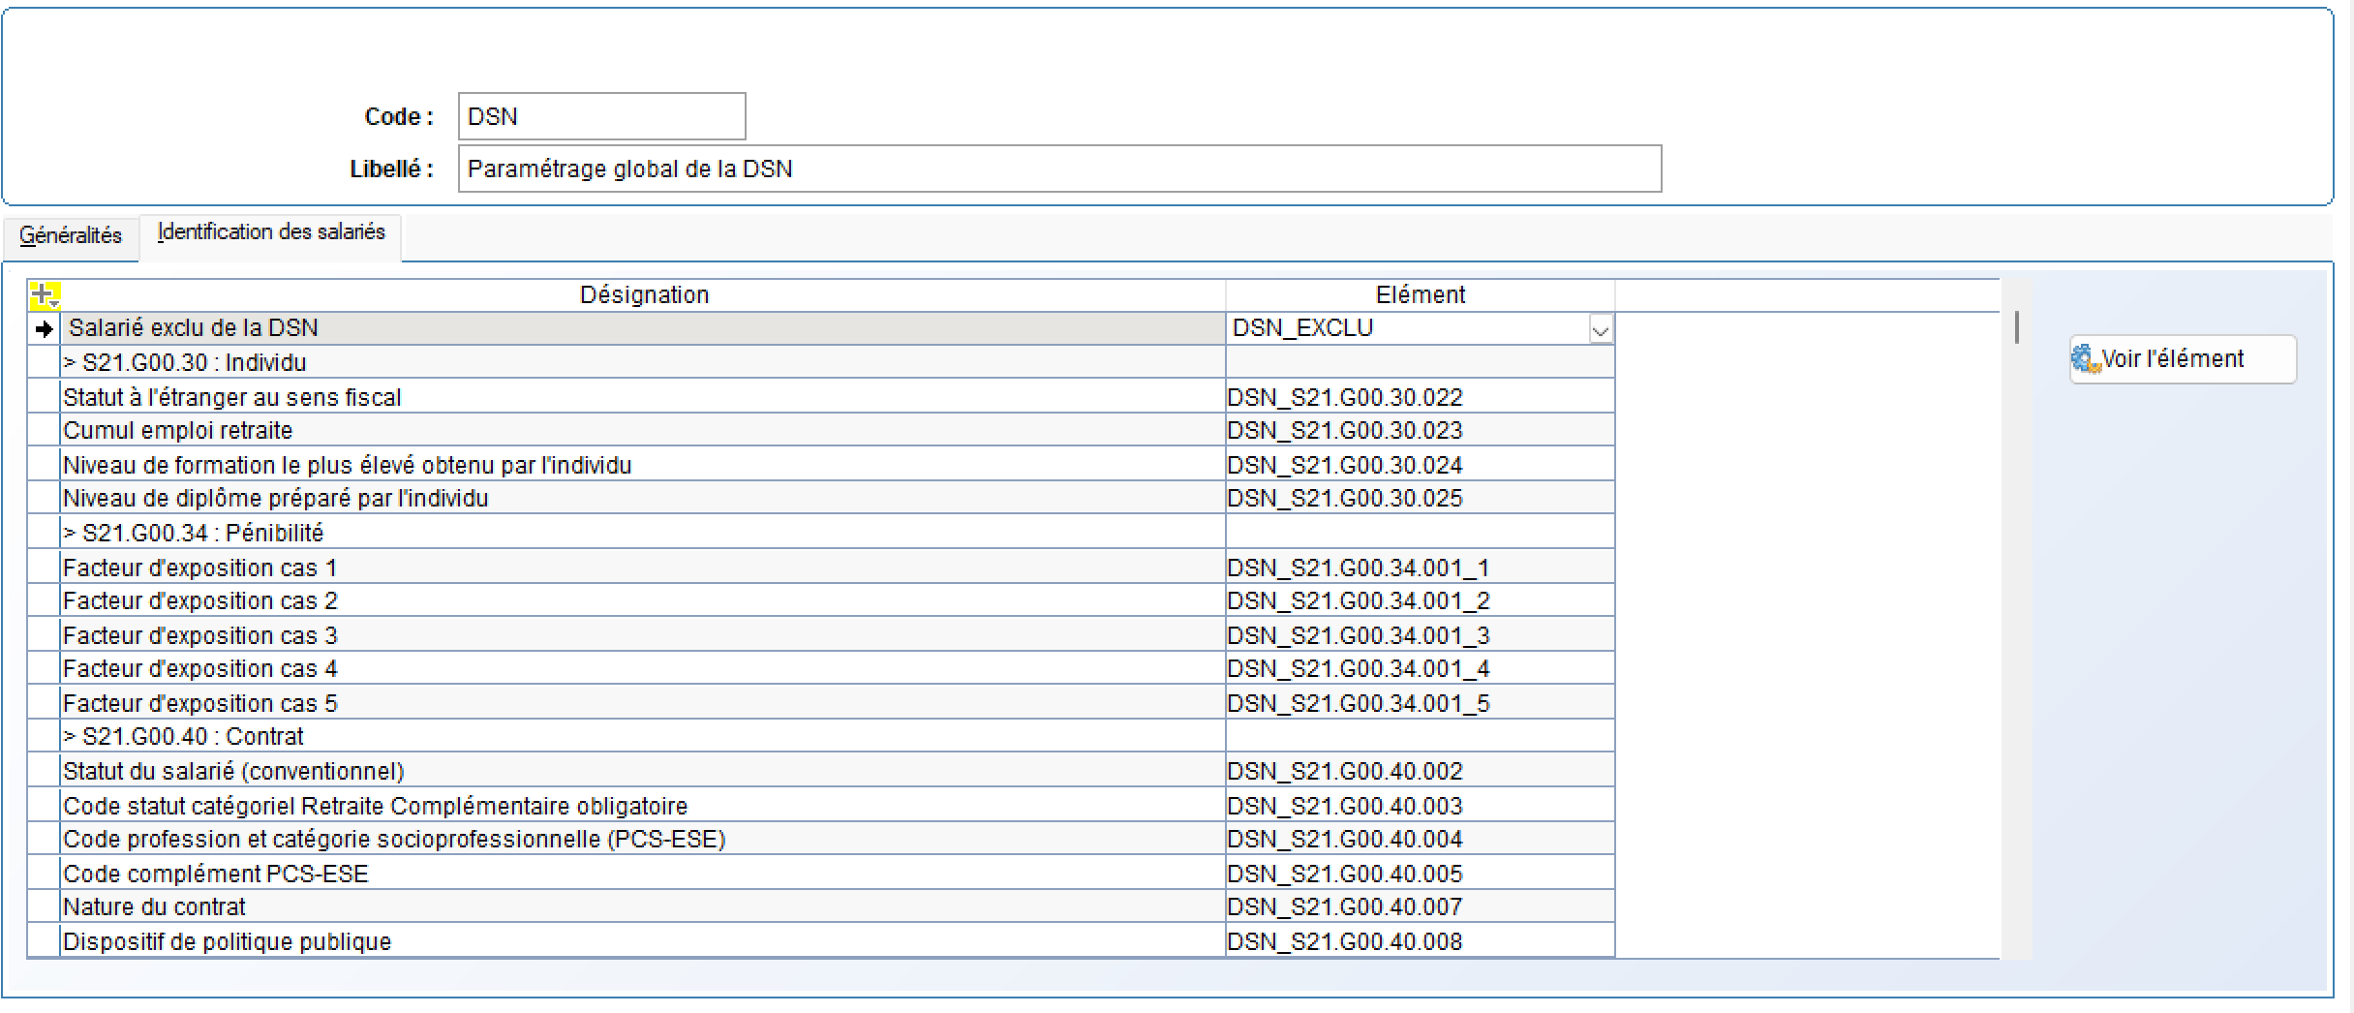Click the Voir l'élément button

(2184, 358)
